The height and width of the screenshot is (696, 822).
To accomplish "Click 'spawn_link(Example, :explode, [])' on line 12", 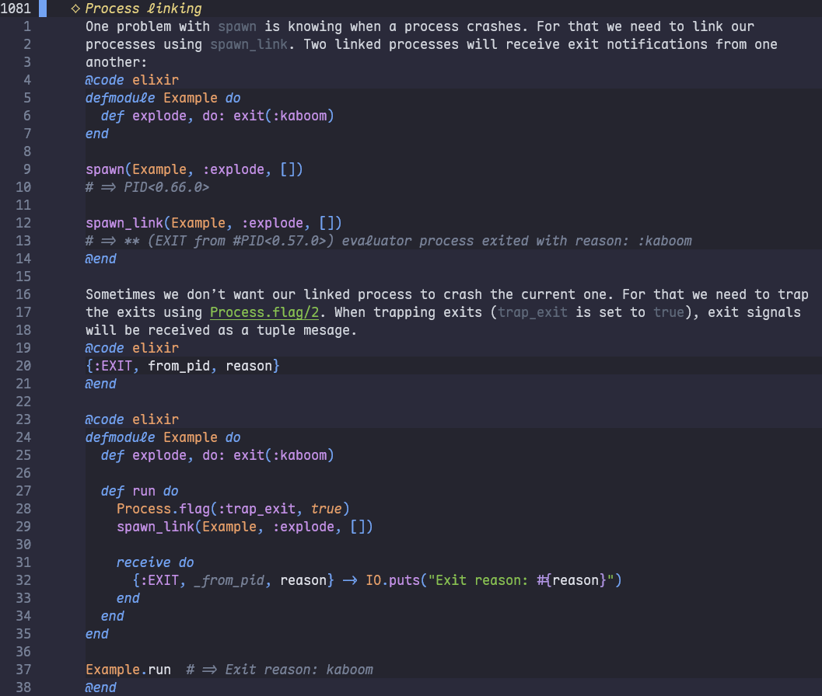I will point(213,223).
